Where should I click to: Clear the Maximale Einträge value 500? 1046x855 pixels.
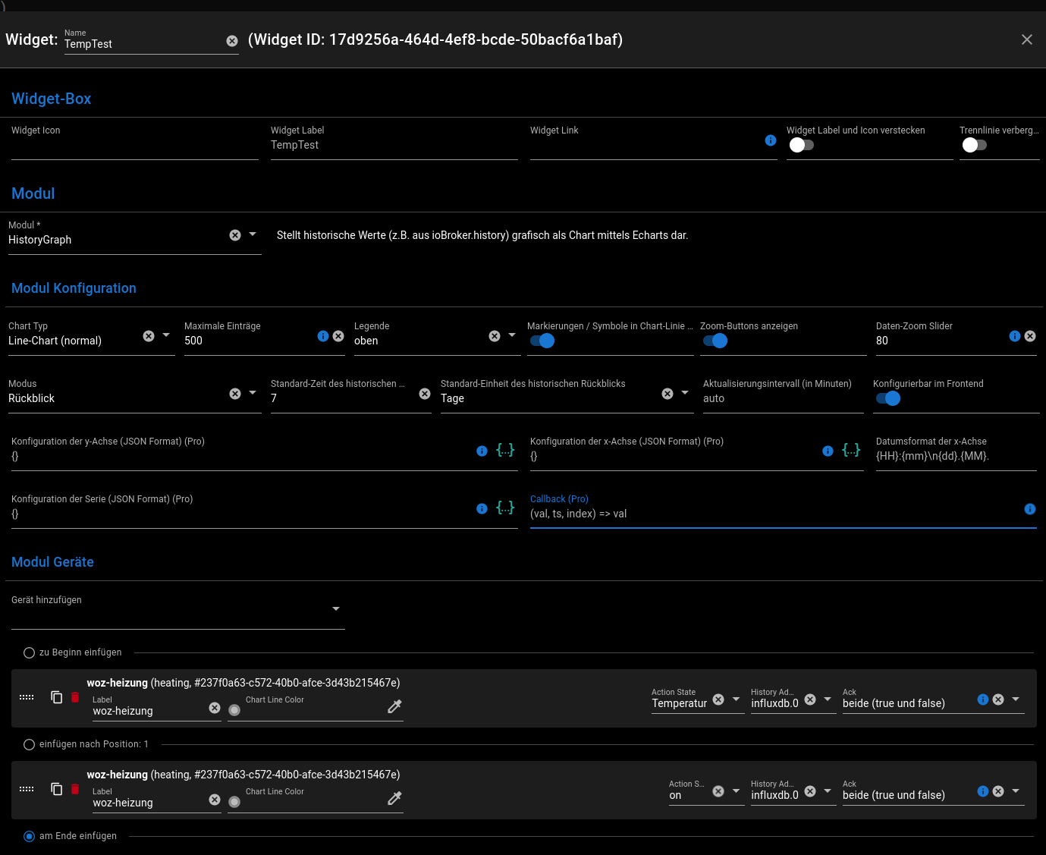(x=338, y=336)
